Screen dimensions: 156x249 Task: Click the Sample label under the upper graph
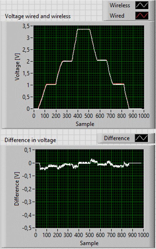[x=85, y=124]
